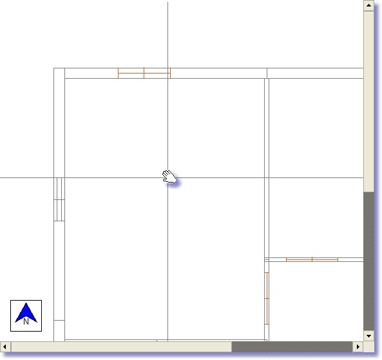Select the left exterior wall above the window
The width and height of the screenshot is (382, 360).
click(x=59, y=123)
